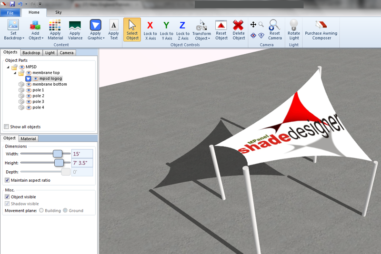Activate Lock to X Axis
This screenshot has height=254, width=381.
pos(150,26)
